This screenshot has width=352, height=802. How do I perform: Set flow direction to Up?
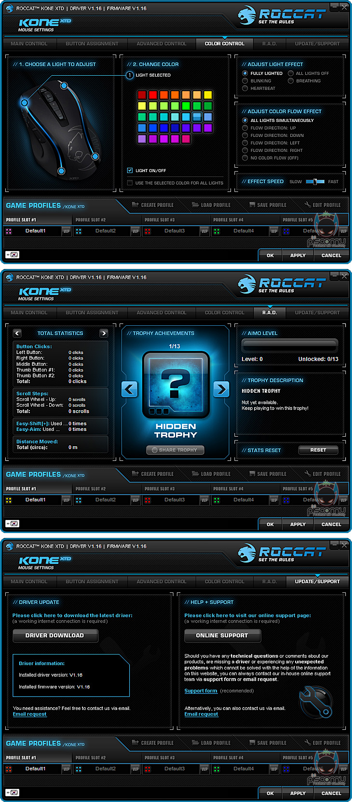pyautogui.click(x=245, y=128)
